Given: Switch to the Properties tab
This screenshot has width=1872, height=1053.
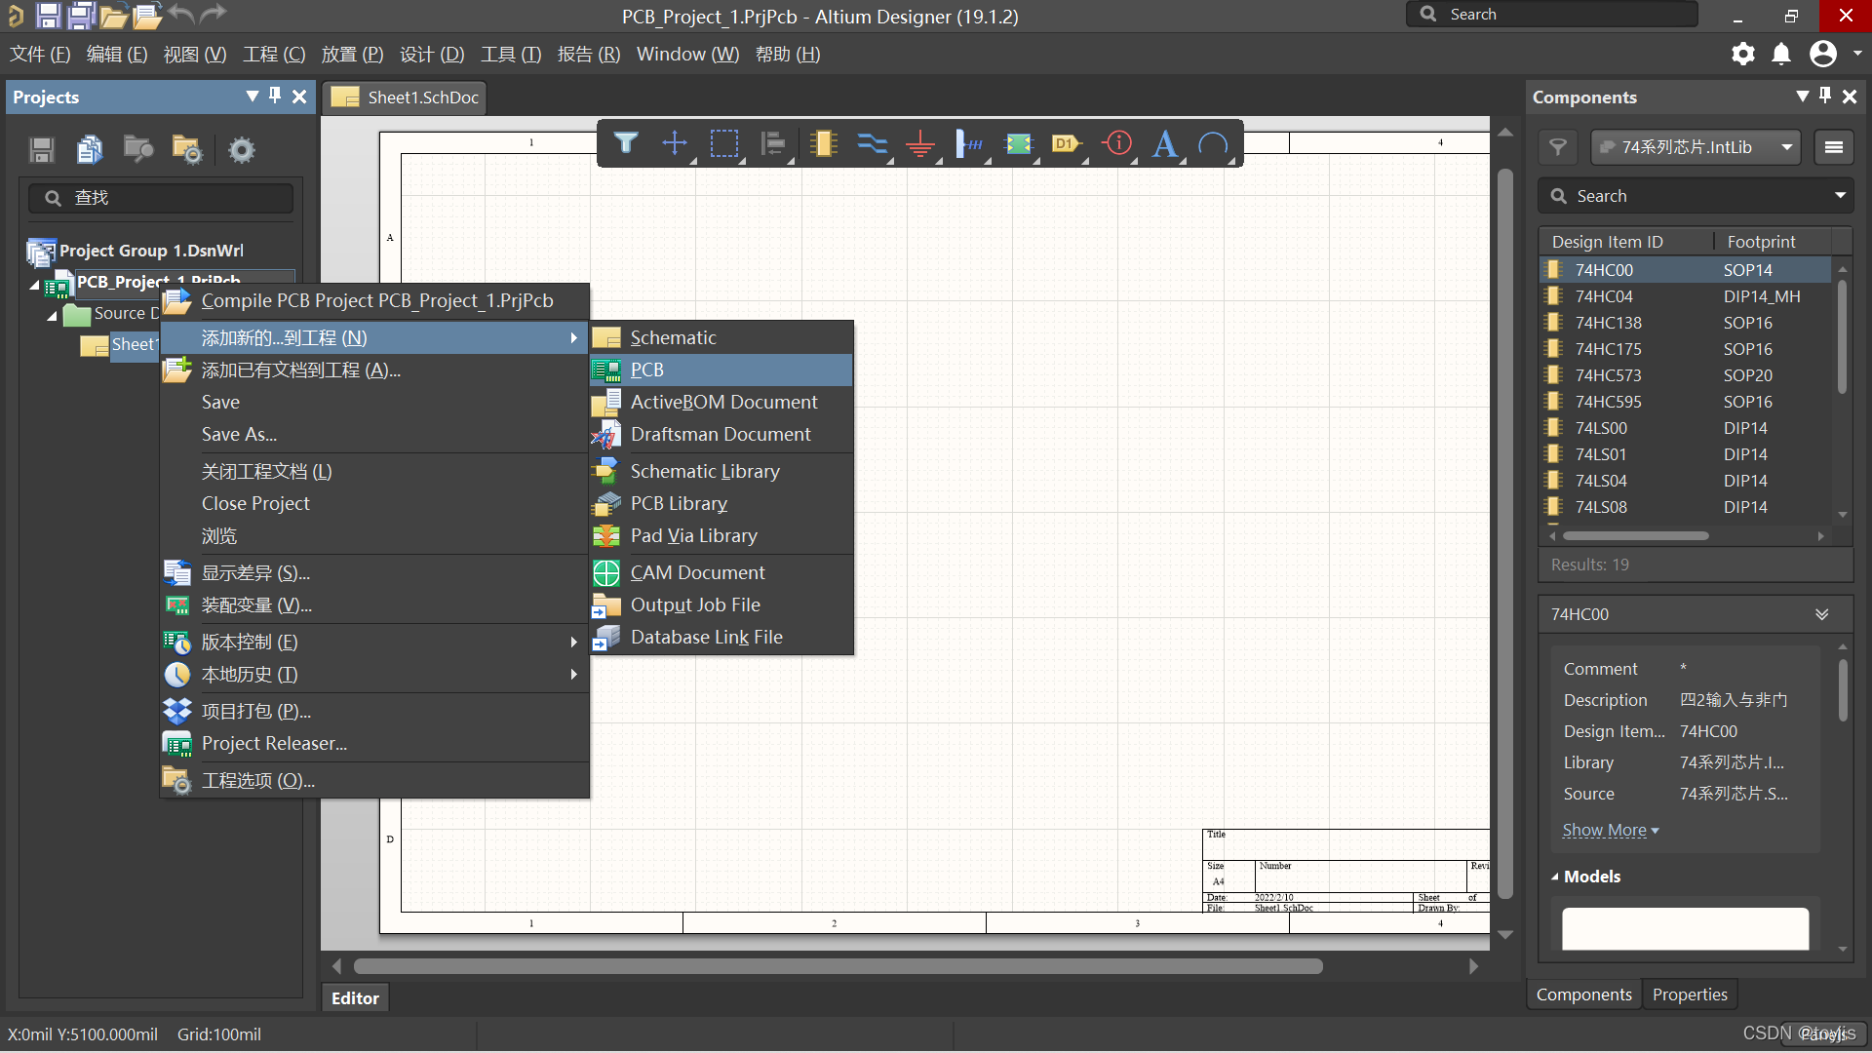Looking at the screenshot, I should tap(1690, 994).
